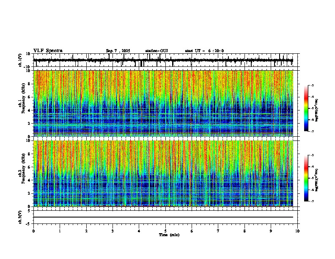Click the ch.1 "Frequency (kHz)" axis label
Image resolution: width=335 pixels, height=259 pixels.
(23, 98)
